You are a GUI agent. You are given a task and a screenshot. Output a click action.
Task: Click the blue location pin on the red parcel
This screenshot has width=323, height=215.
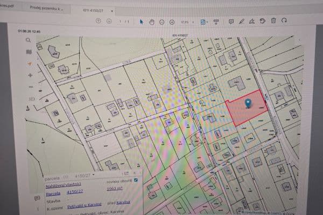248,103
